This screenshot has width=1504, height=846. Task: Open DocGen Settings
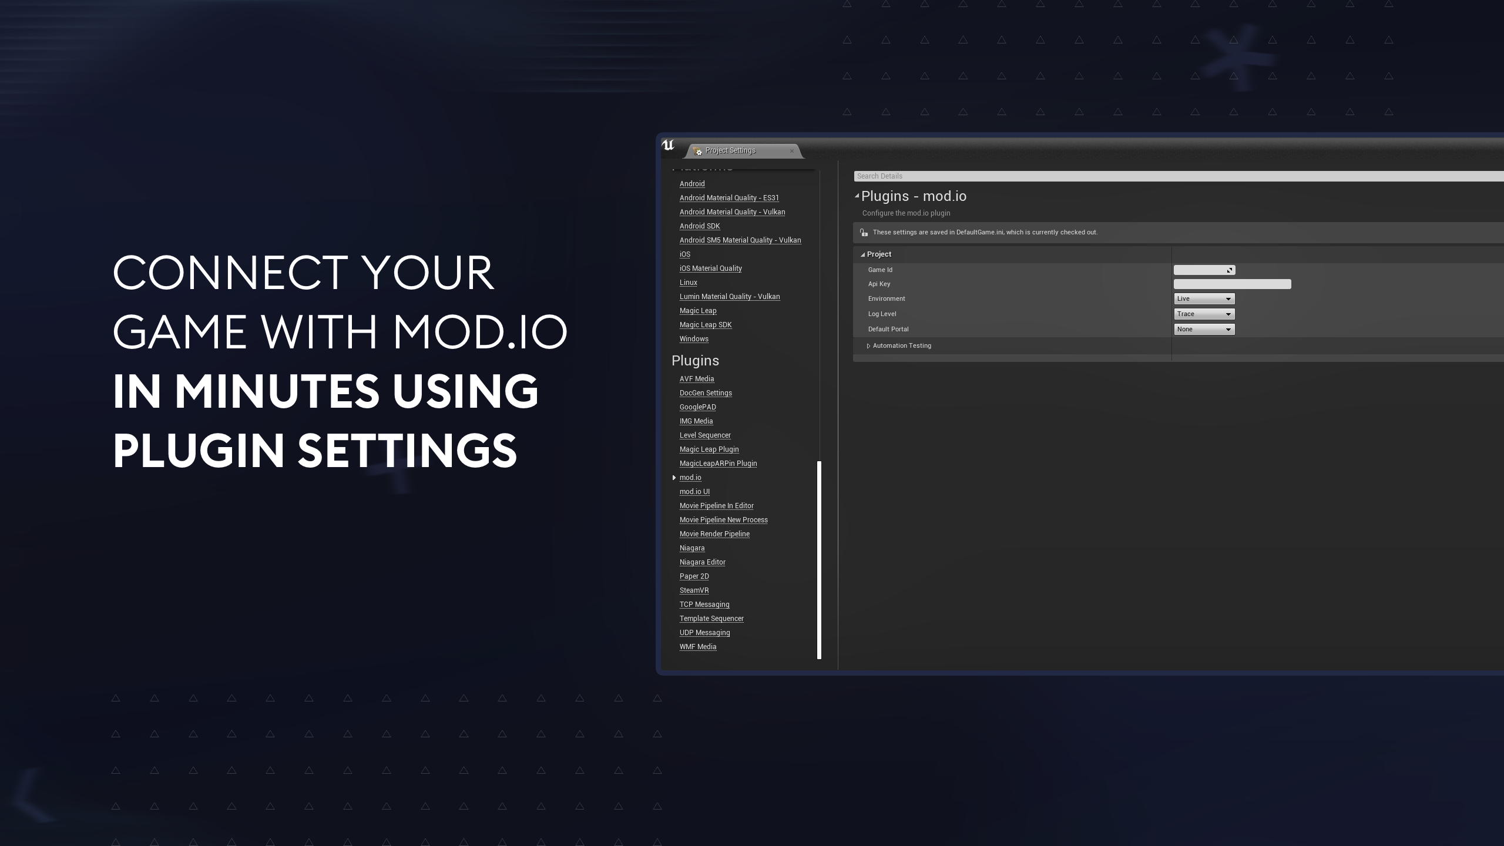click(706, 393)
